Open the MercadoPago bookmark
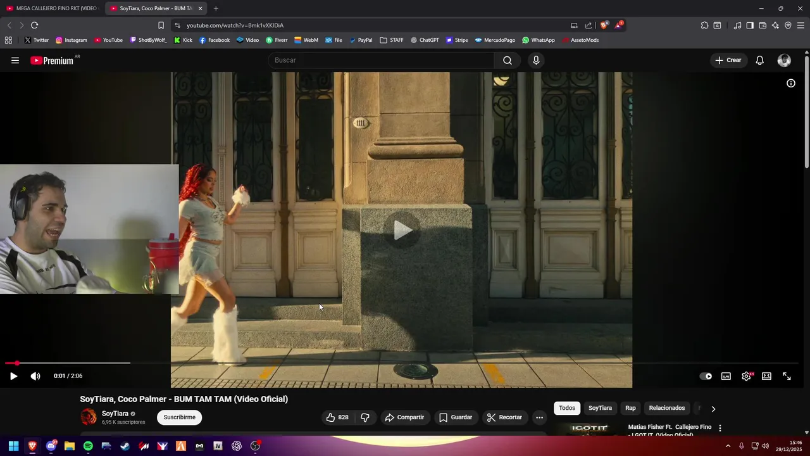Viewport: 810px width, 456px height. (495, 40)
